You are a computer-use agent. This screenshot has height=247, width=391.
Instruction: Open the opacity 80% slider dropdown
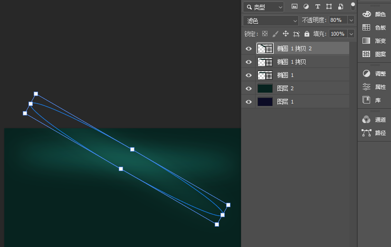pyautogui.click(x=351, y=20)
